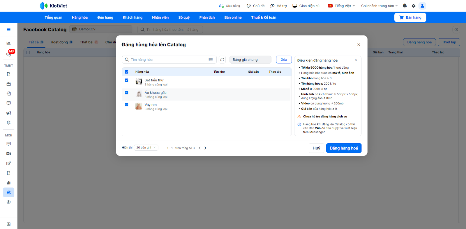
Task: Open the Nhân viên menu
Action: pyautogui.click(x=160, y=17)
